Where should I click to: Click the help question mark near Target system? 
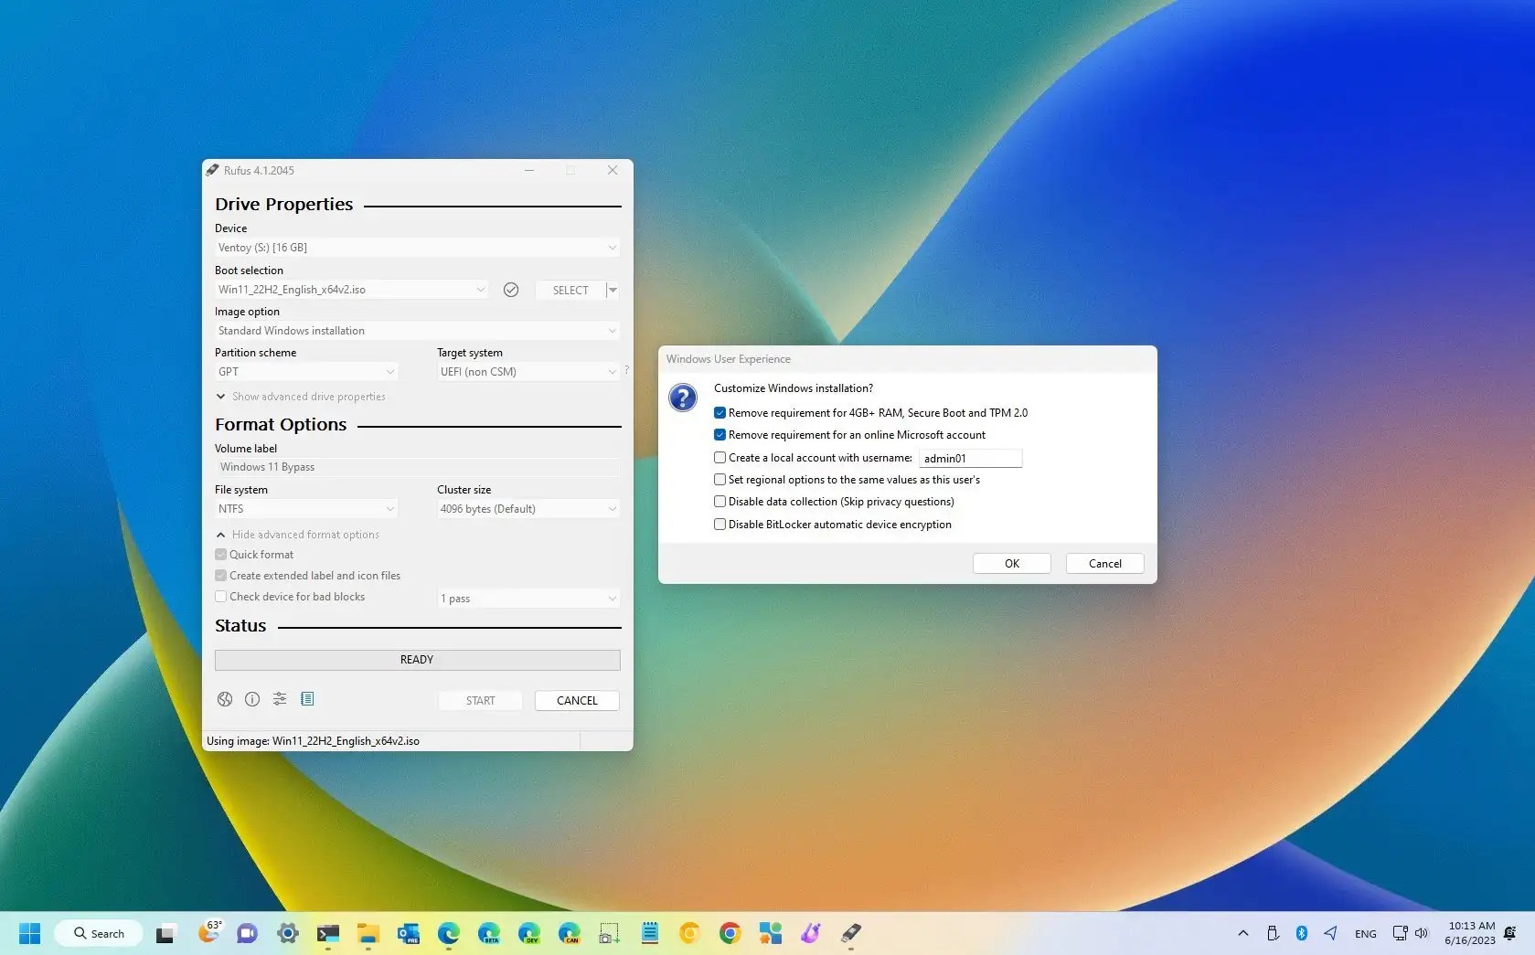click(626, 370)
